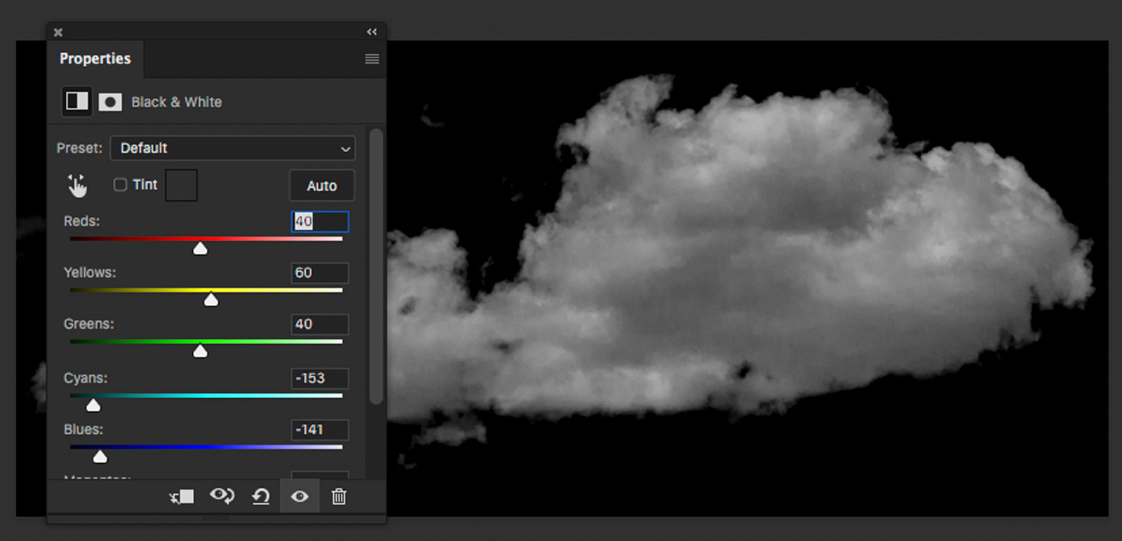Click the Properties panel vertical scrollbar
This screenshot has height=541, width=1122.
(x=377, y=266)
